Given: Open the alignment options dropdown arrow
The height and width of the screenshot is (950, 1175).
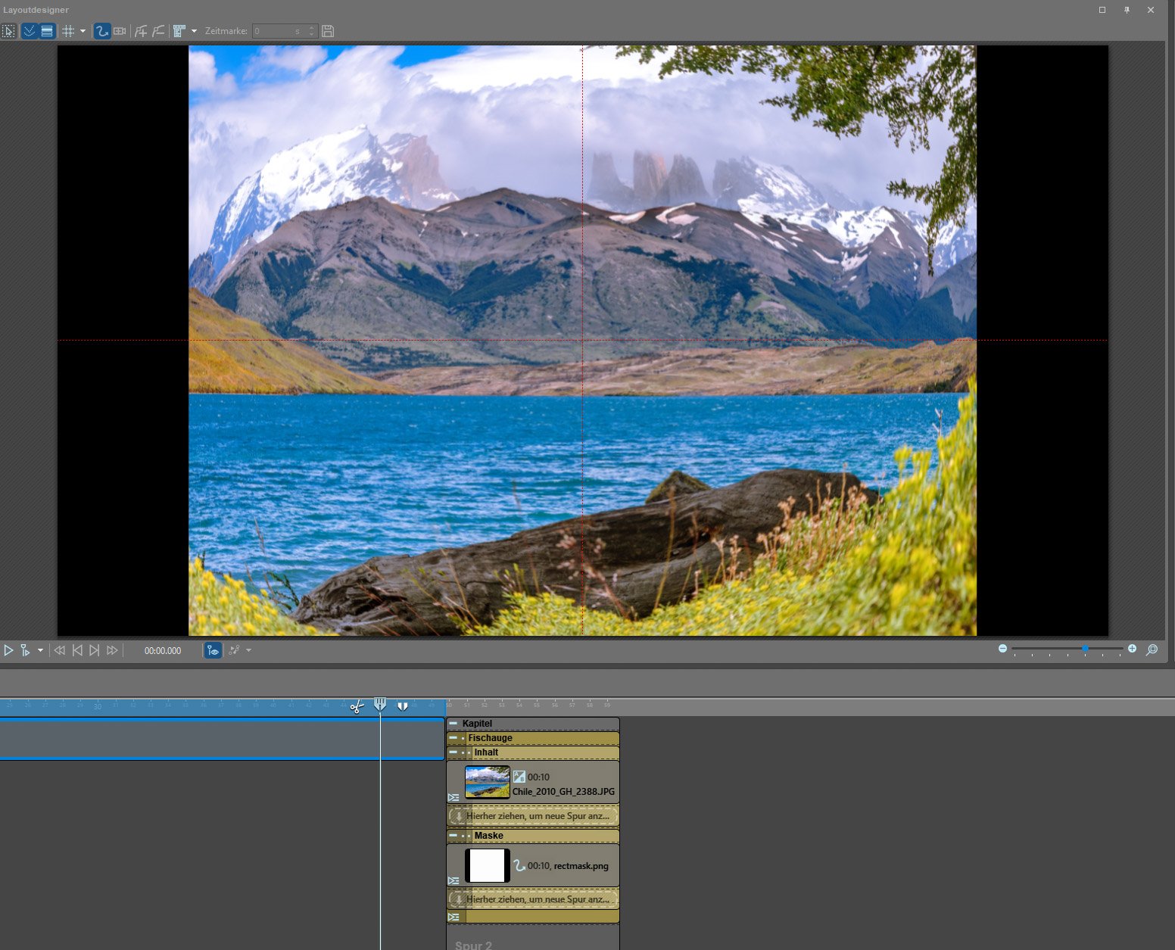Looking at the screenshot, I should (194, 31).
